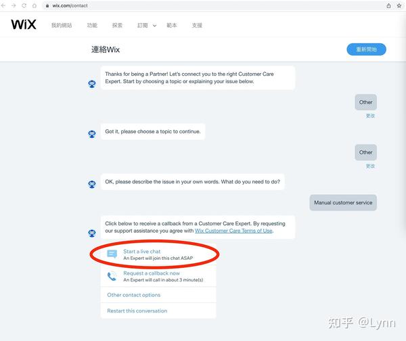The height and width of the screenshot is (341, 406).
Task: Open 功能 navigation item
Action: point(92,26)
